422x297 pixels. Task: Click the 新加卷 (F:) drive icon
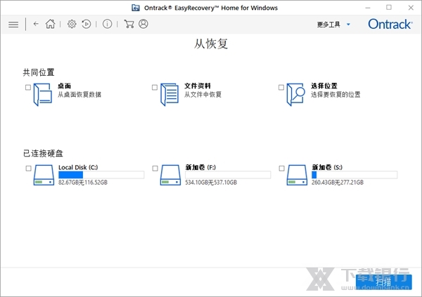[x=170, y=175]
